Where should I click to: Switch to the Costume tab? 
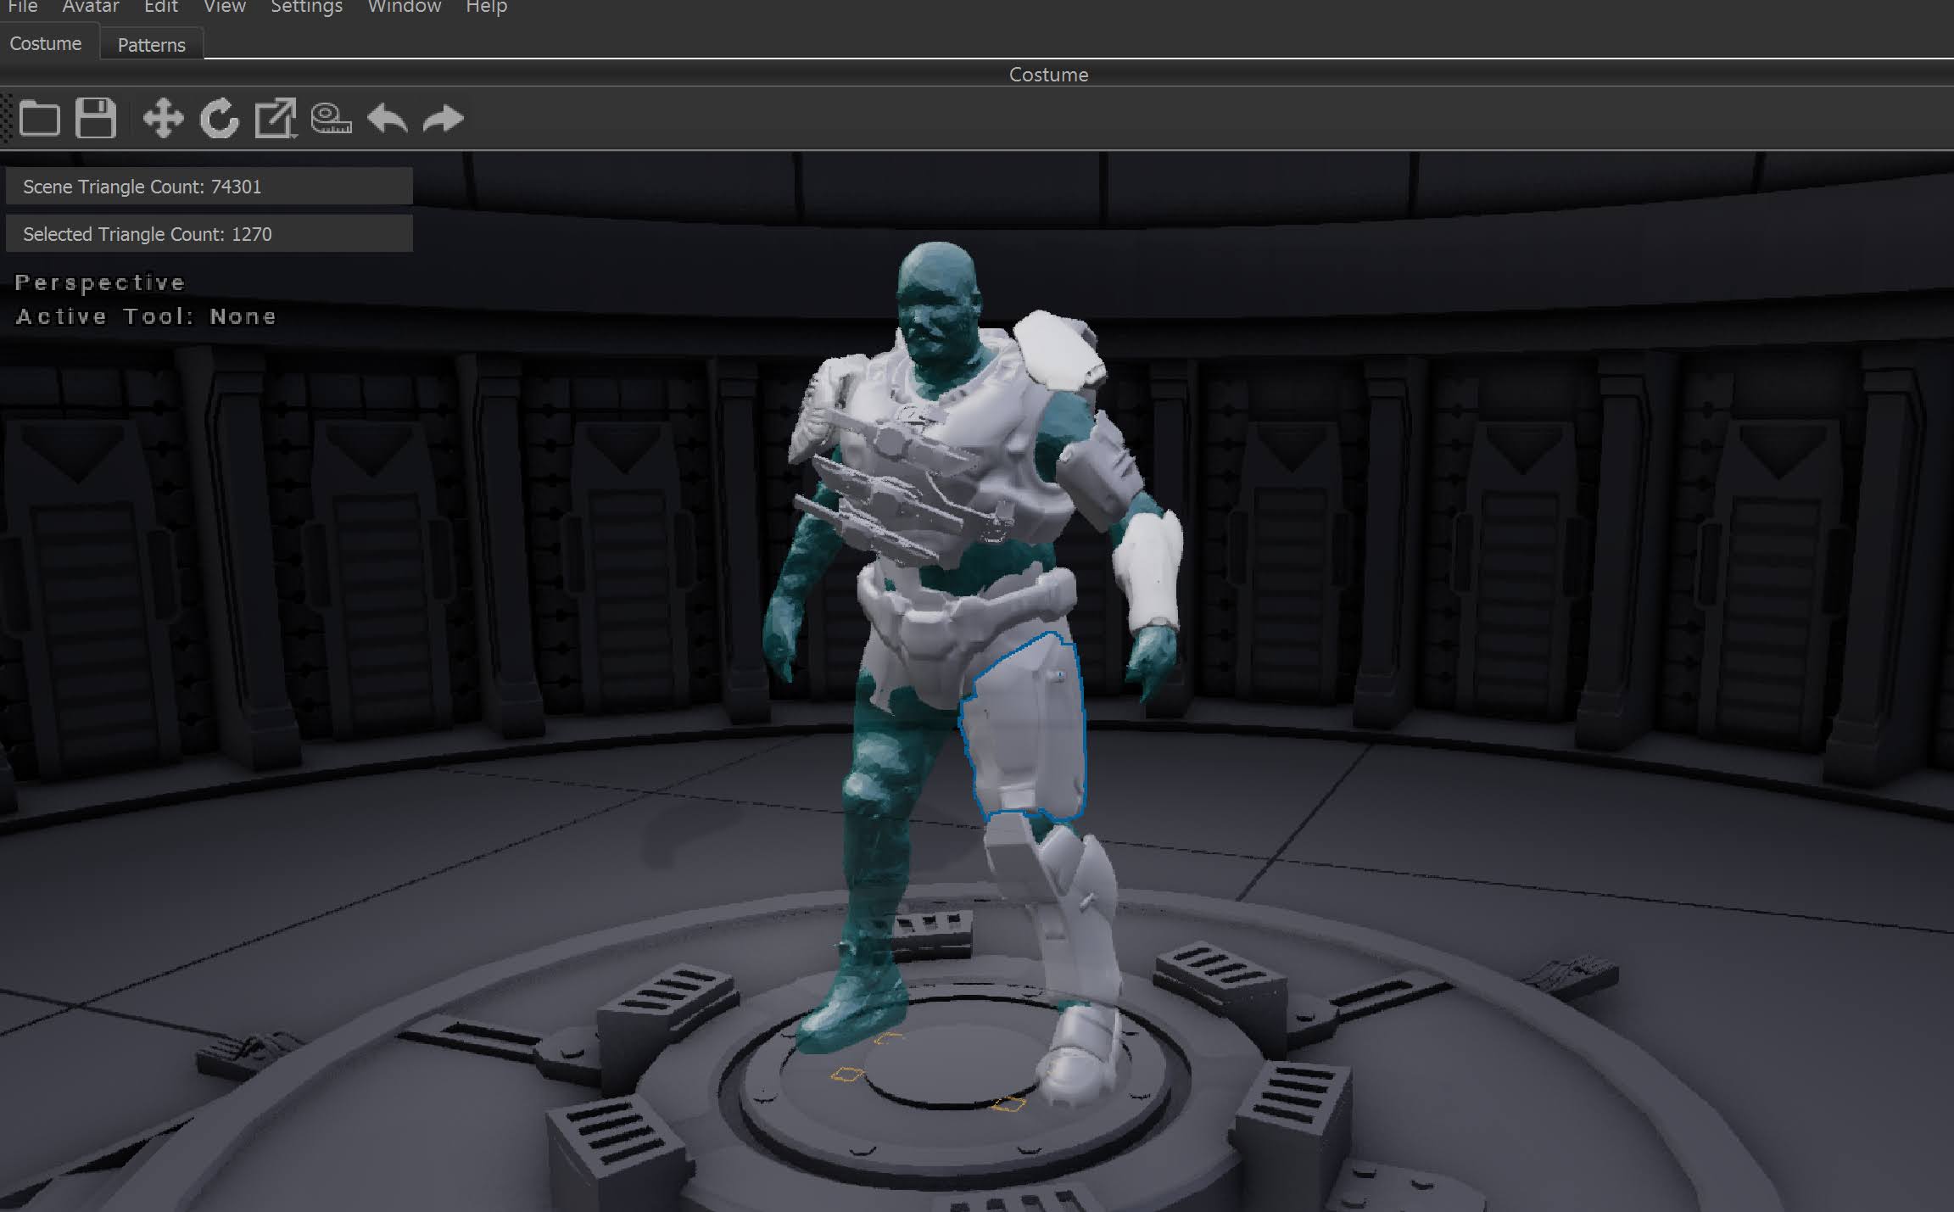(46, 44)
